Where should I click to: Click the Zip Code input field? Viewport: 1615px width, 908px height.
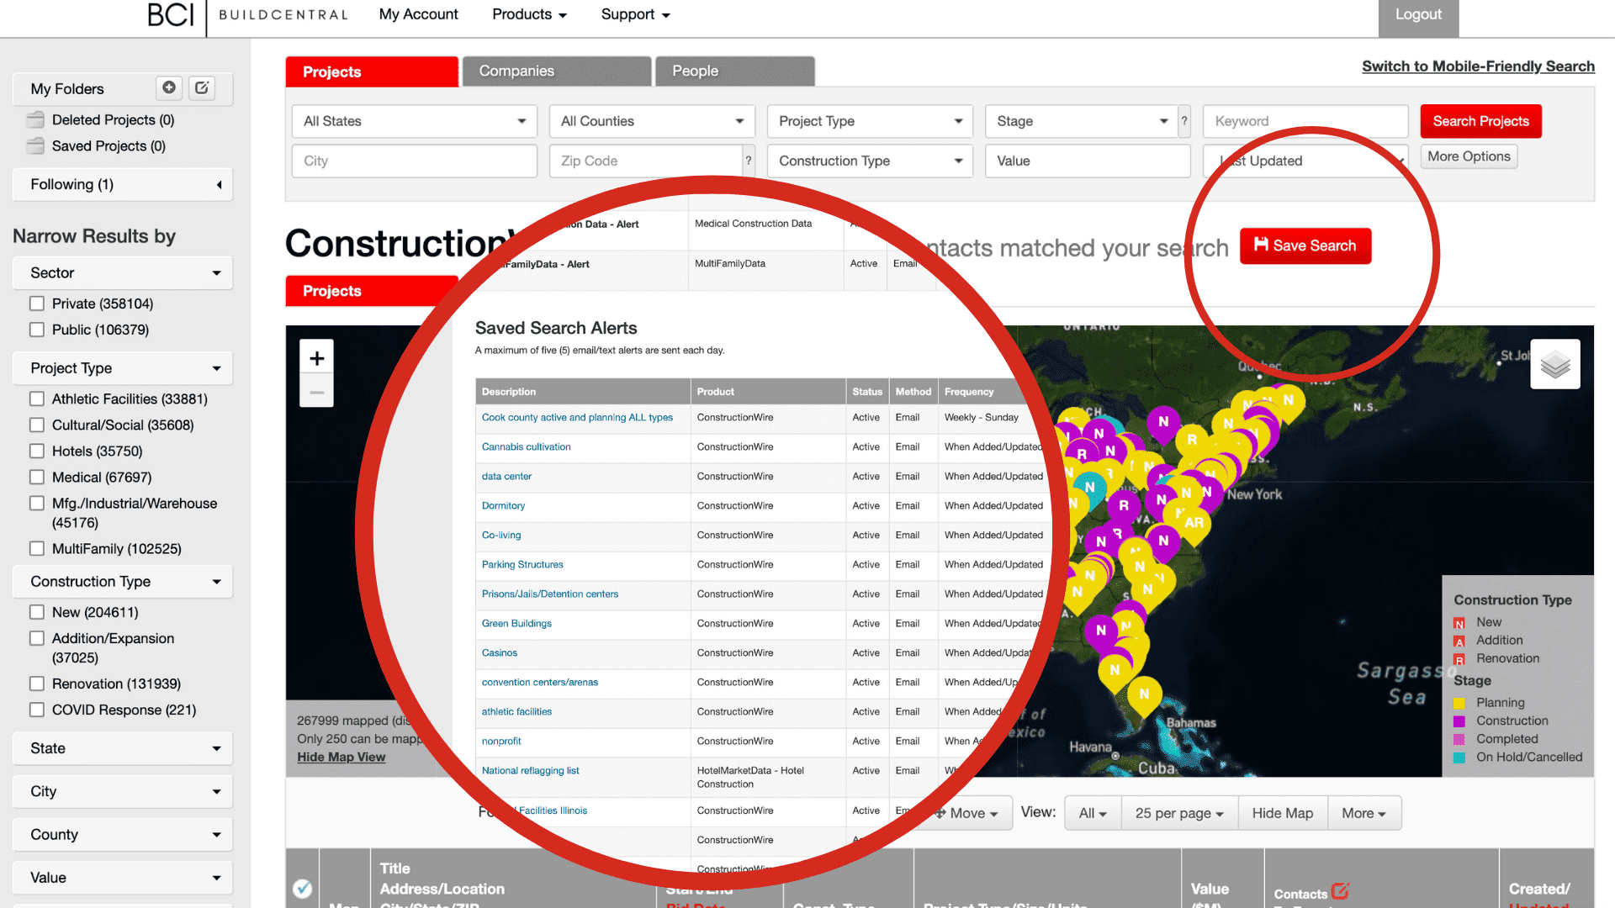(x=646, y=161)
